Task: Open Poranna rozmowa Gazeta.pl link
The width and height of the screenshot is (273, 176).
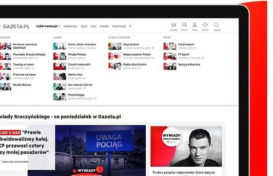Action: pos(25,46)
